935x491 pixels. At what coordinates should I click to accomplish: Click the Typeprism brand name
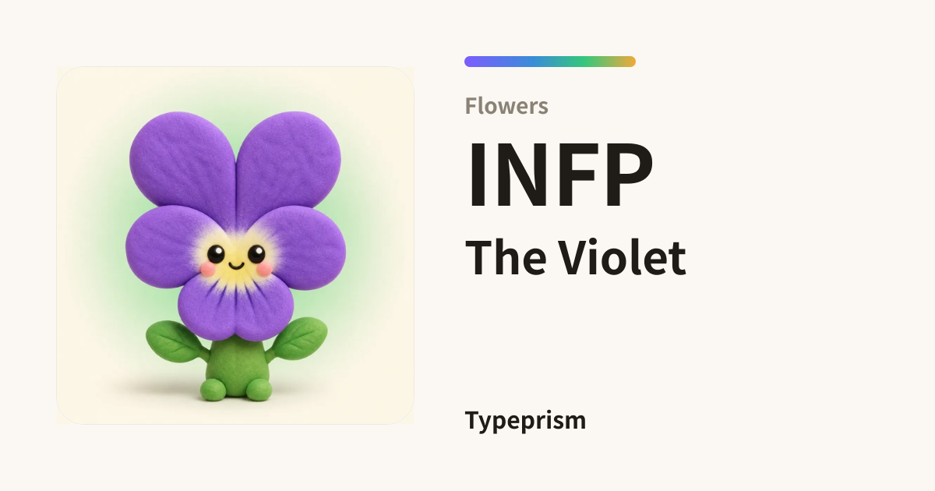coord(525,421)
